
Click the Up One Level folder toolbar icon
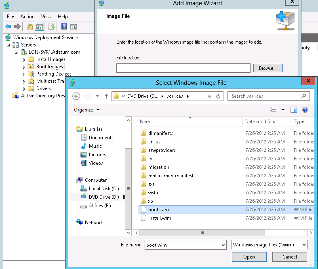30,27
